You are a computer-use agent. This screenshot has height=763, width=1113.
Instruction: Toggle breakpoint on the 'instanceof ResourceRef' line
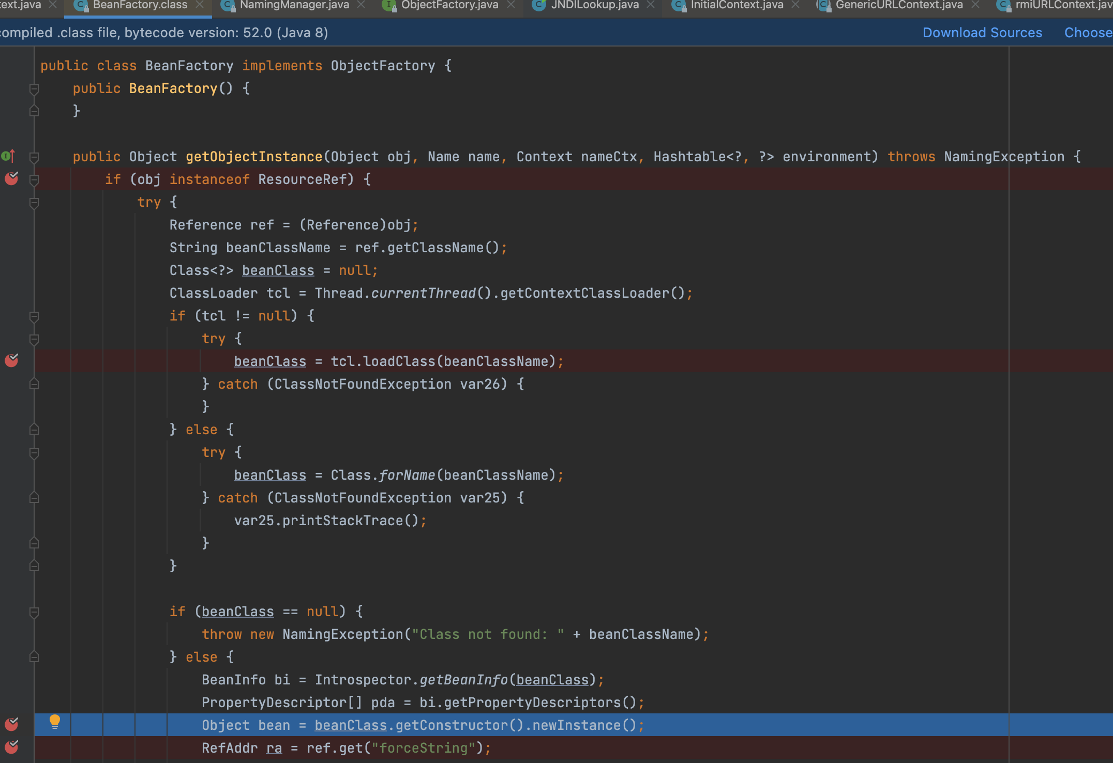(x=11, y=178)
